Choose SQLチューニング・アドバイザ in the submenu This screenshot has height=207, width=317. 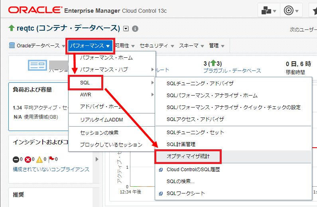pyautogui.click(x=200, y=83)
